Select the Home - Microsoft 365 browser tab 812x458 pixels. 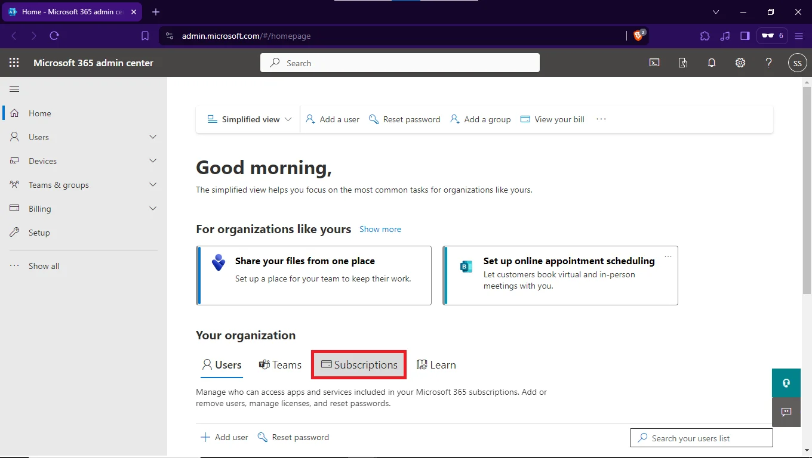click(x=72, y=12)
